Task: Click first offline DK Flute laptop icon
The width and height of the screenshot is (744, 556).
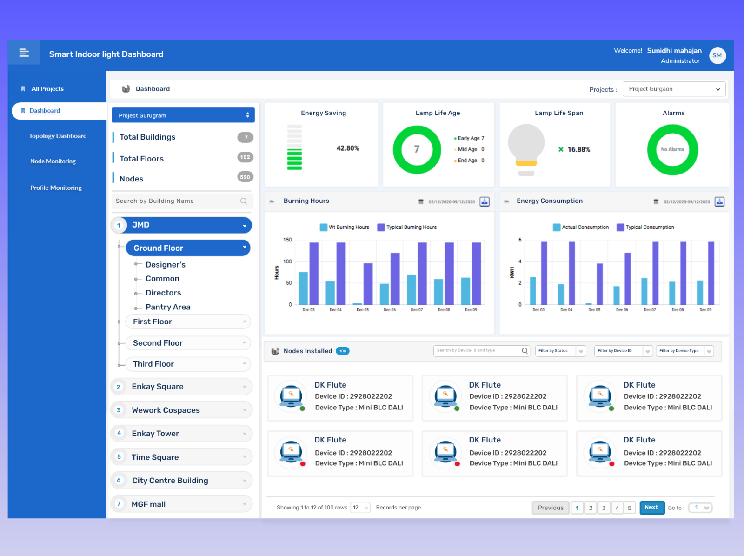Action: coord(291,451)
